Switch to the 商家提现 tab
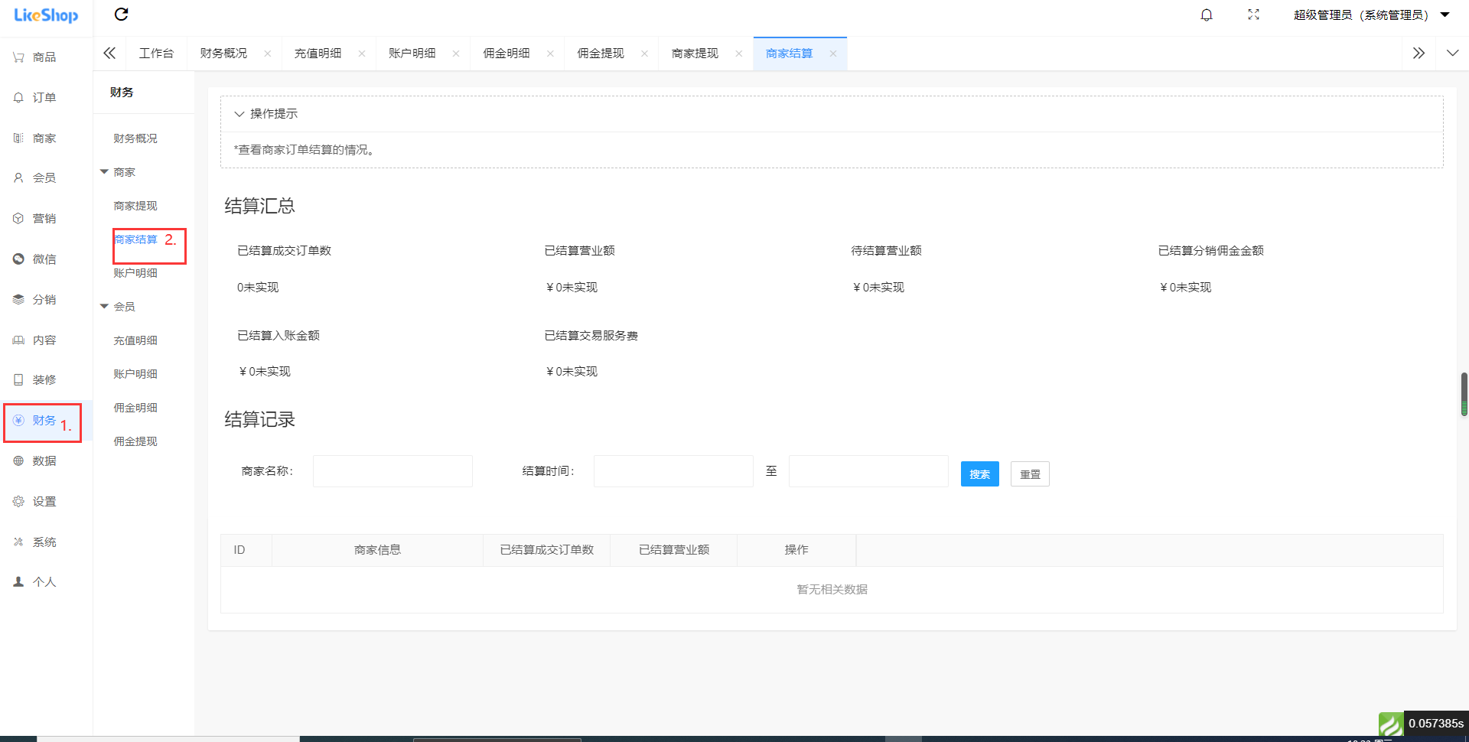The width and height of the screenshot is (1469, 742). point(695,54)
